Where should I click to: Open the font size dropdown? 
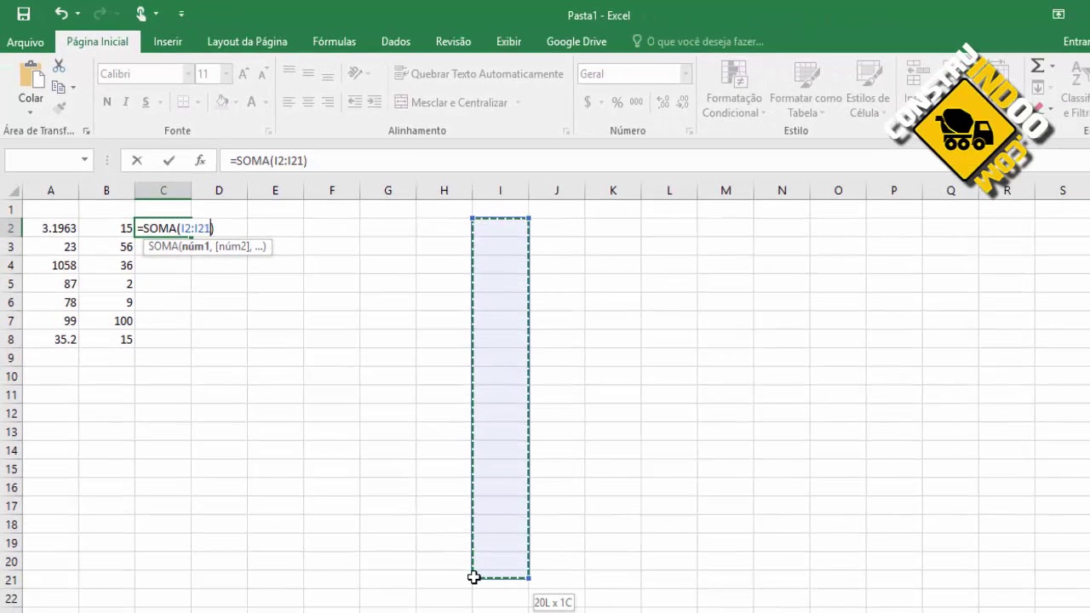(x=225, y=74)
